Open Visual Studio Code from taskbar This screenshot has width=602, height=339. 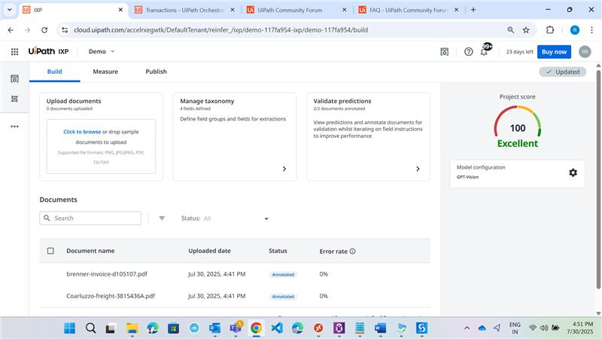(277, 328)
